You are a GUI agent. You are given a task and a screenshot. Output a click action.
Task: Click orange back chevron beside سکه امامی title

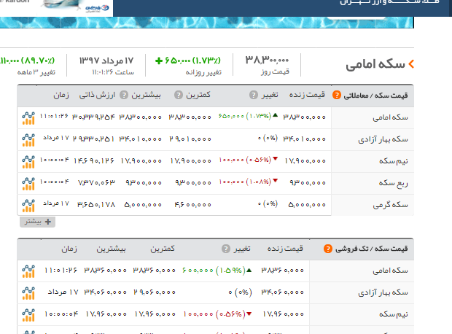coord(411,64)
